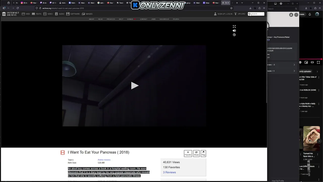Open the WEB section of Internet Archive
This screenshot has width=323, height=182.
(x=26, y=14)
